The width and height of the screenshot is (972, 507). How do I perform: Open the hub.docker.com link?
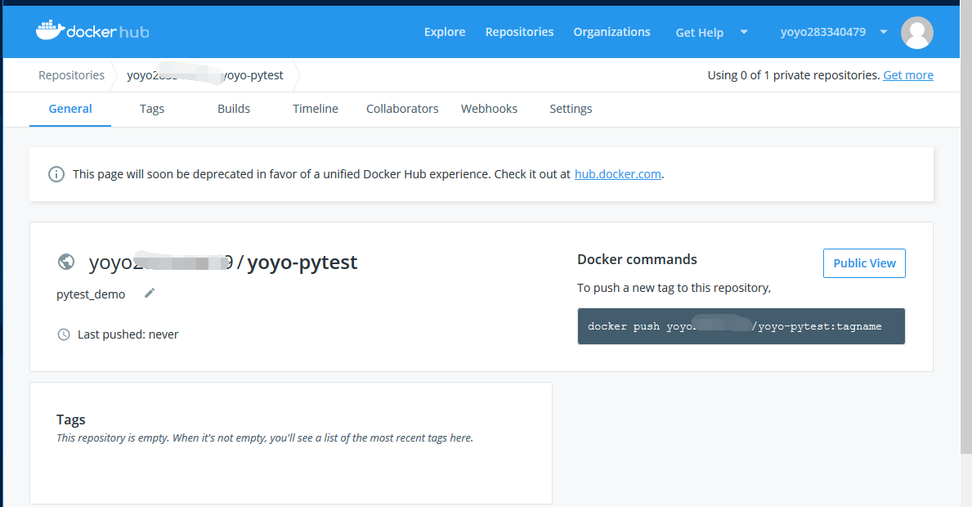click(617, 174)
